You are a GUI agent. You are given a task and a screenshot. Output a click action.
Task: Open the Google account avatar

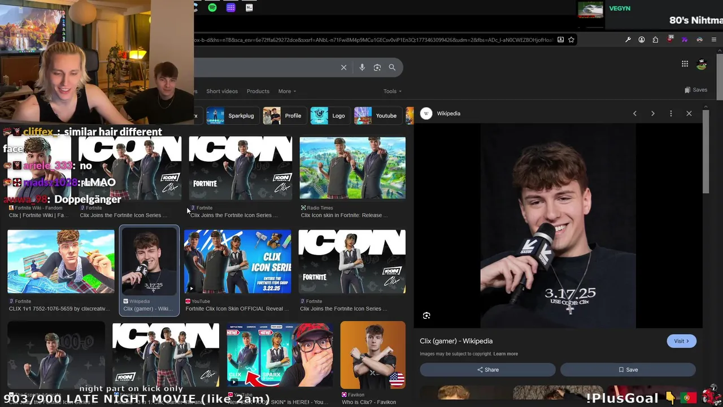coord(702,64)
